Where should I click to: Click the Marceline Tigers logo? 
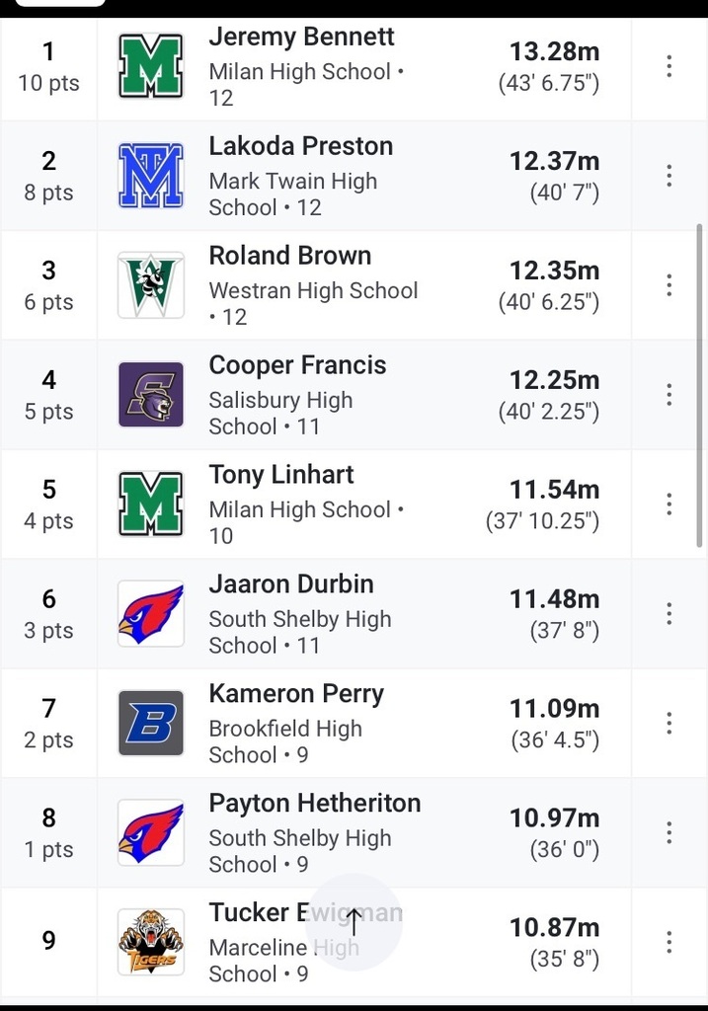point(151,942)
